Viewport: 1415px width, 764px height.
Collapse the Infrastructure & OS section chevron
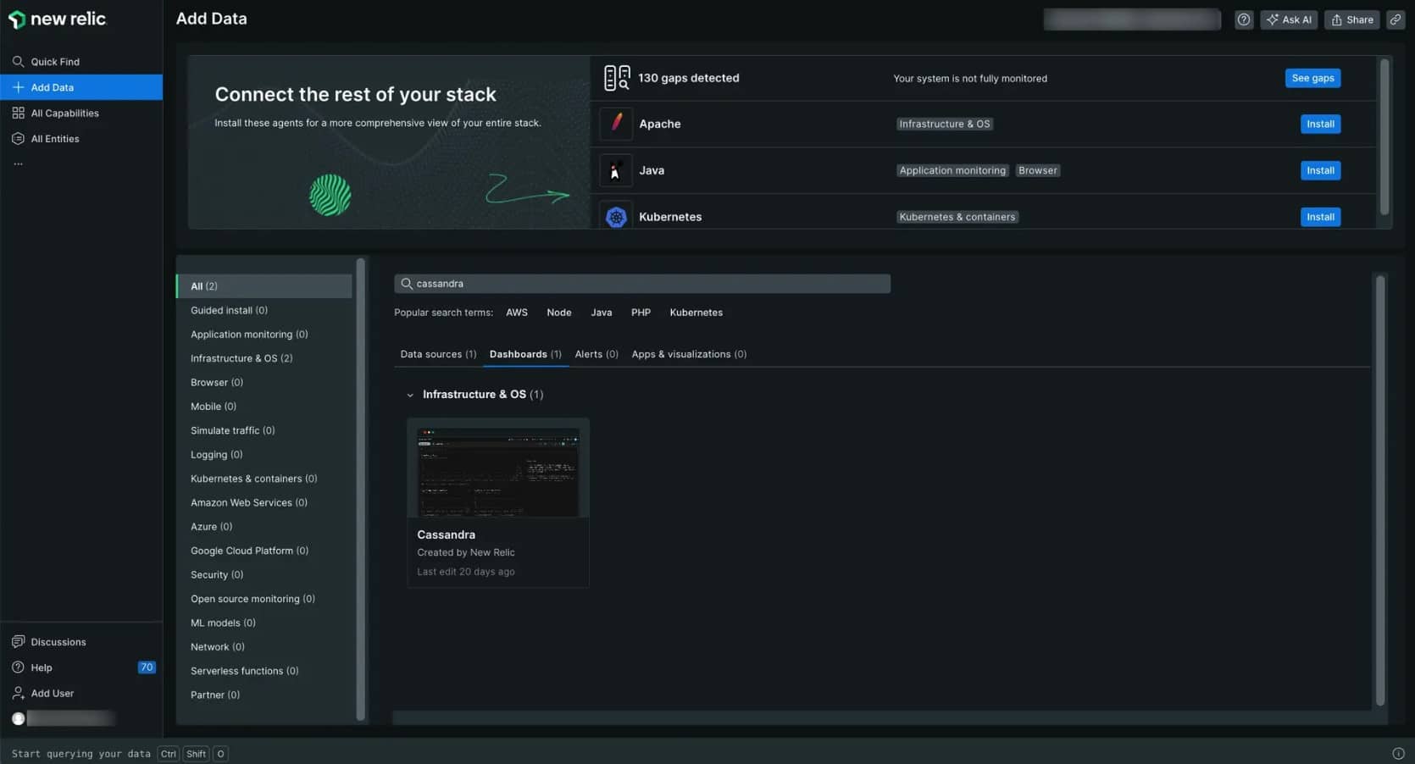click(x=410, y=395)
